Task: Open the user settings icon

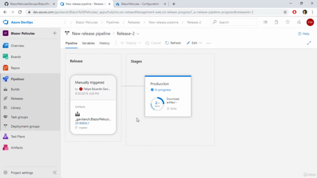Action: click(x=299, y=22)
